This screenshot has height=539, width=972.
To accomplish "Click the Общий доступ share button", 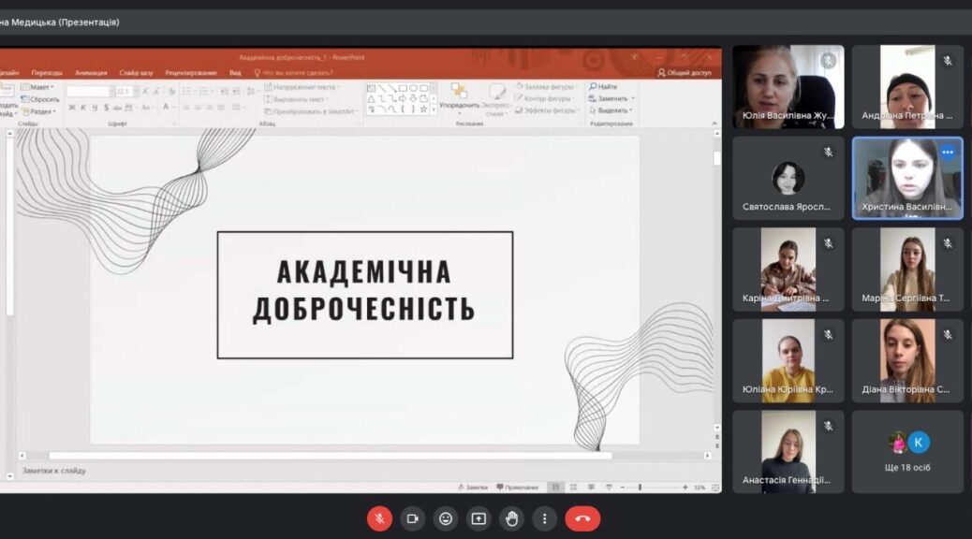I will [685, 72].
